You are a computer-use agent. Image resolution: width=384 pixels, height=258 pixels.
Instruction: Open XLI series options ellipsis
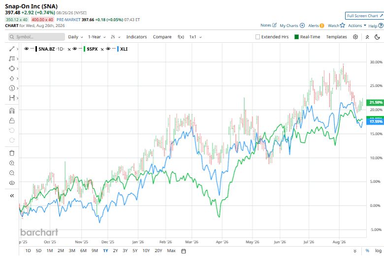point(114,49)
